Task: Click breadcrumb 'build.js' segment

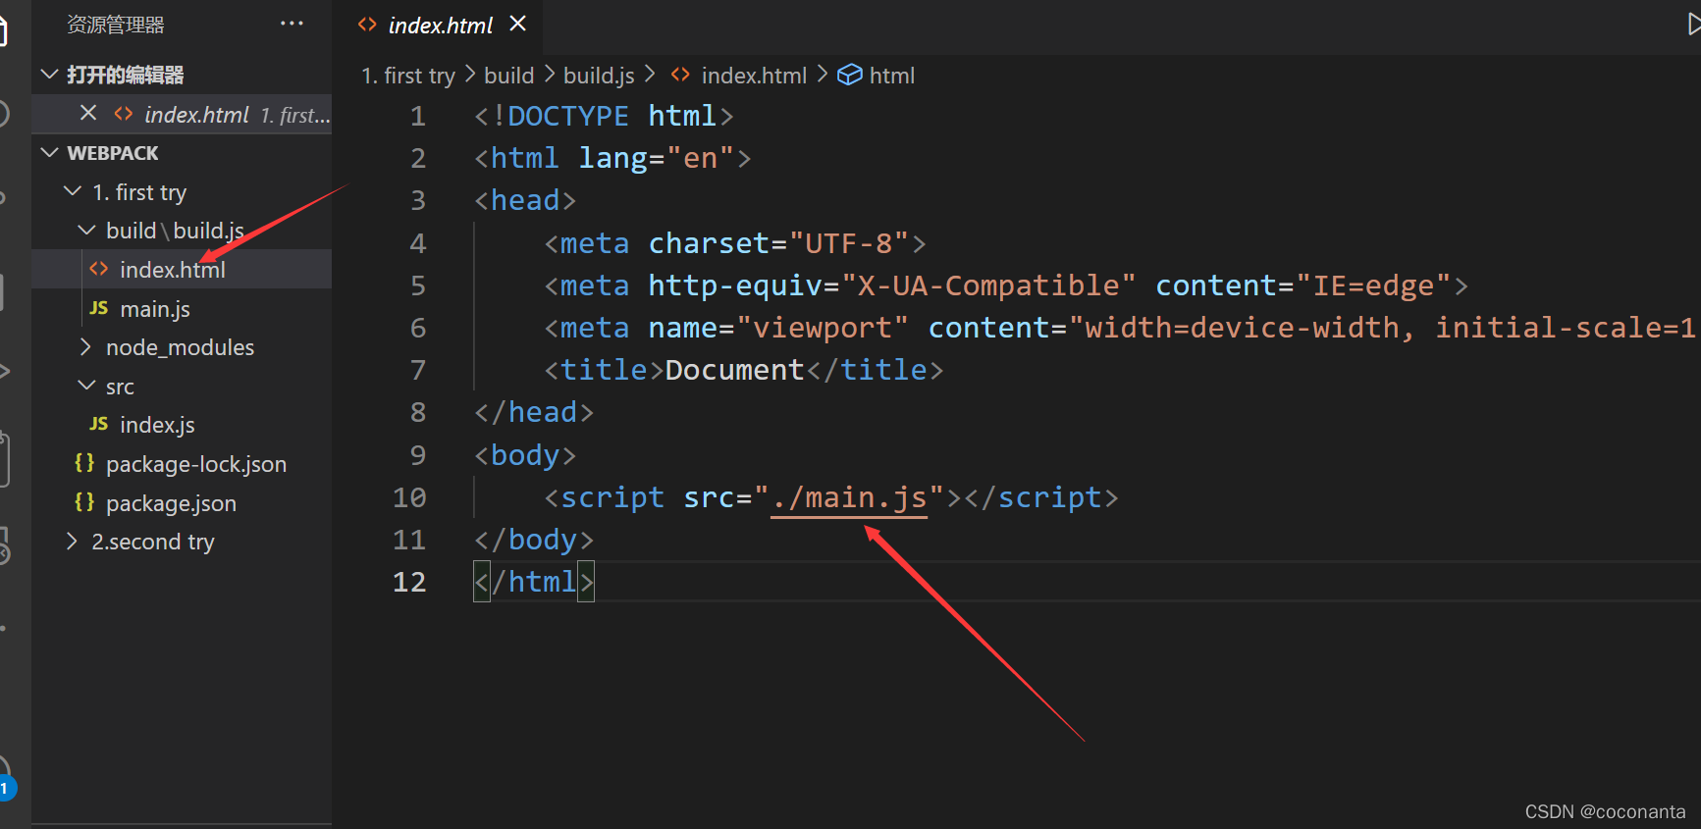Action: [599, 76]
